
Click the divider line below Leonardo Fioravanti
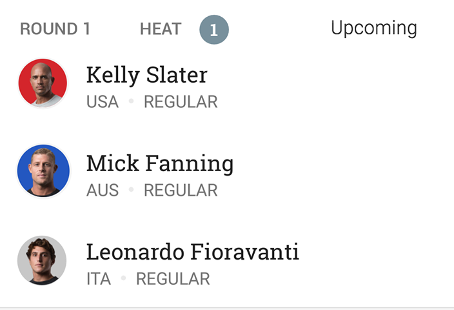click(x=227, y=307)
